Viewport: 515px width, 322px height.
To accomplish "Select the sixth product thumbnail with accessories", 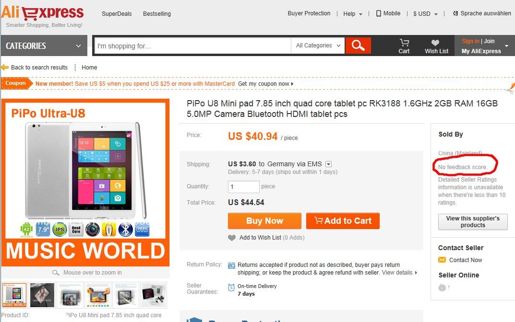I will (154, 295).
